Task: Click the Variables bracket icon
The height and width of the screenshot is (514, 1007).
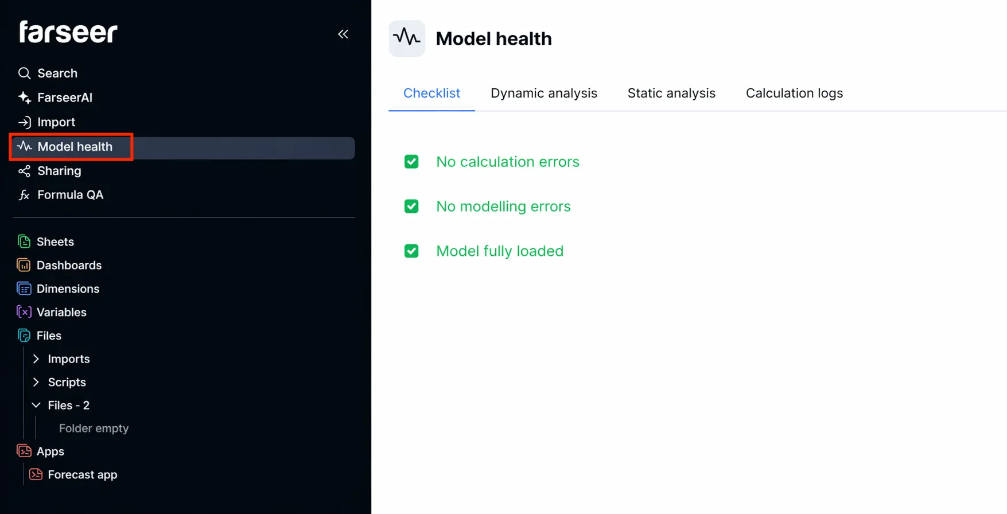Action: tap(24, 312)
